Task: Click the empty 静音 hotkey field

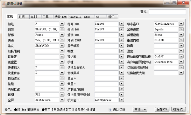Action: [166, 46]
